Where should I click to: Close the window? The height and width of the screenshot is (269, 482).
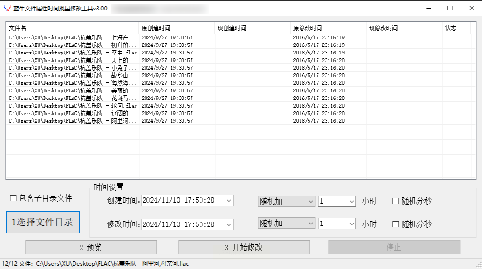[472, 9]
